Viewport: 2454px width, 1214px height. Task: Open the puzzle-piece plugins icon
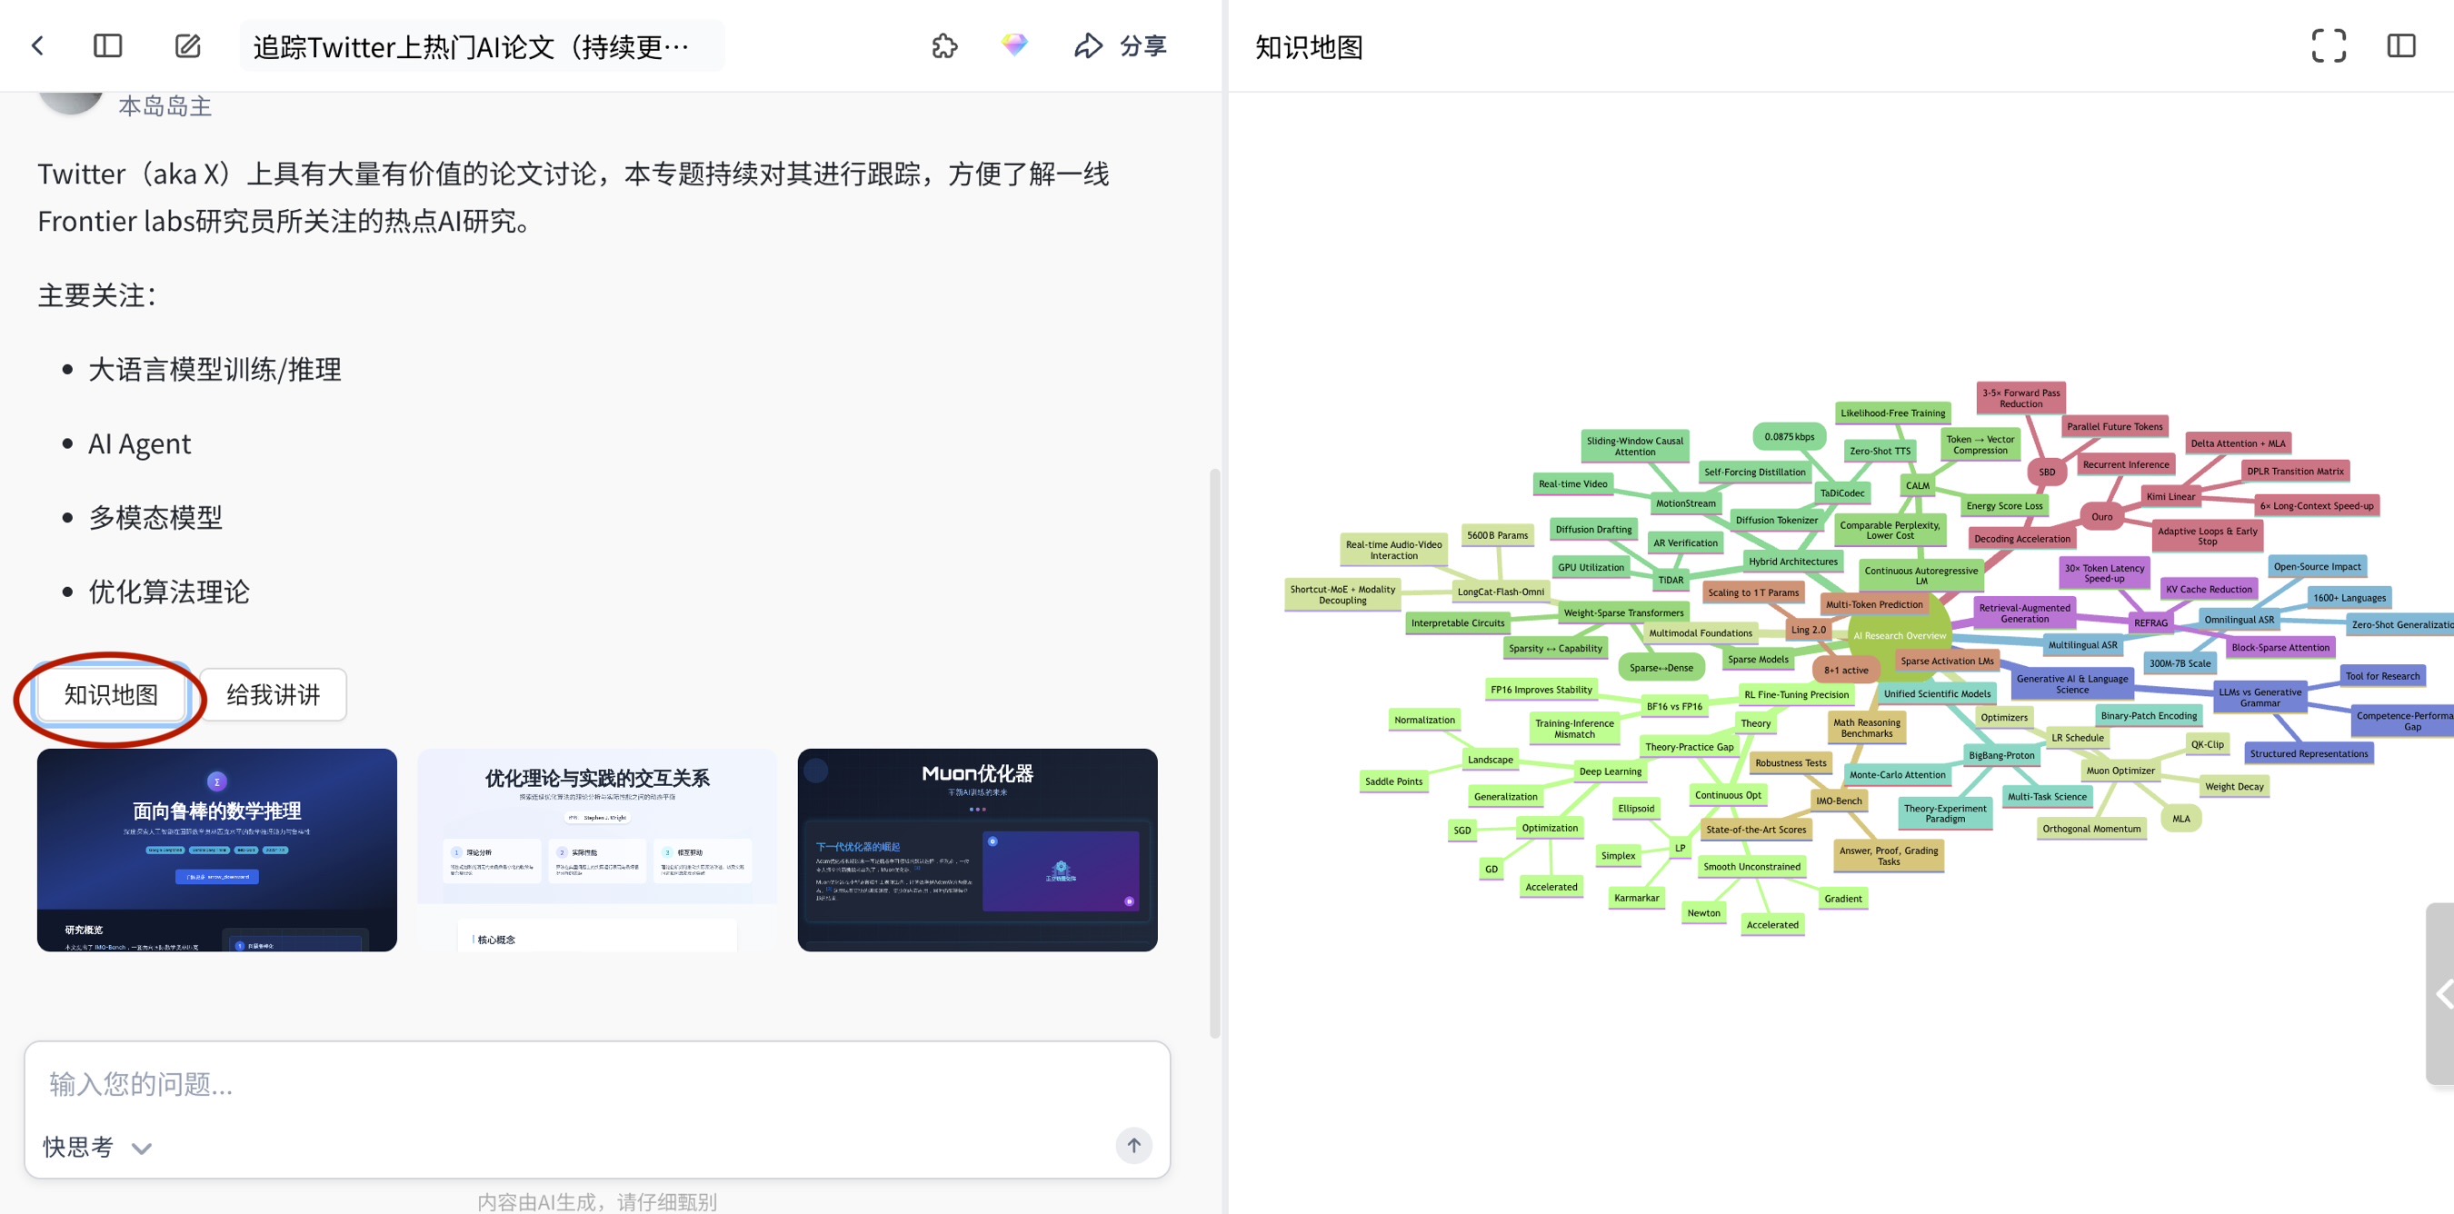pyautogui.click(x=944, y=45)
